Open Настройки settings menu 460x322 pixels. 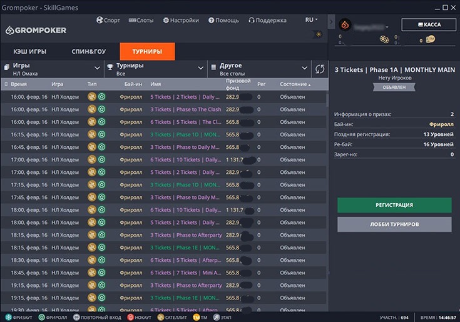click(181, 20)
